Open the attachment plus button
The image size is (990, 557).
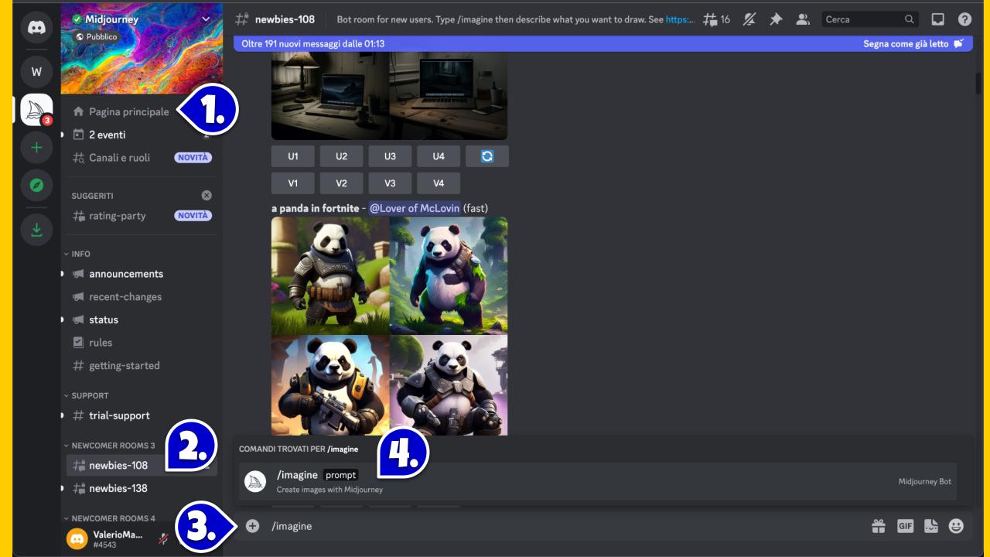point(252,526)
